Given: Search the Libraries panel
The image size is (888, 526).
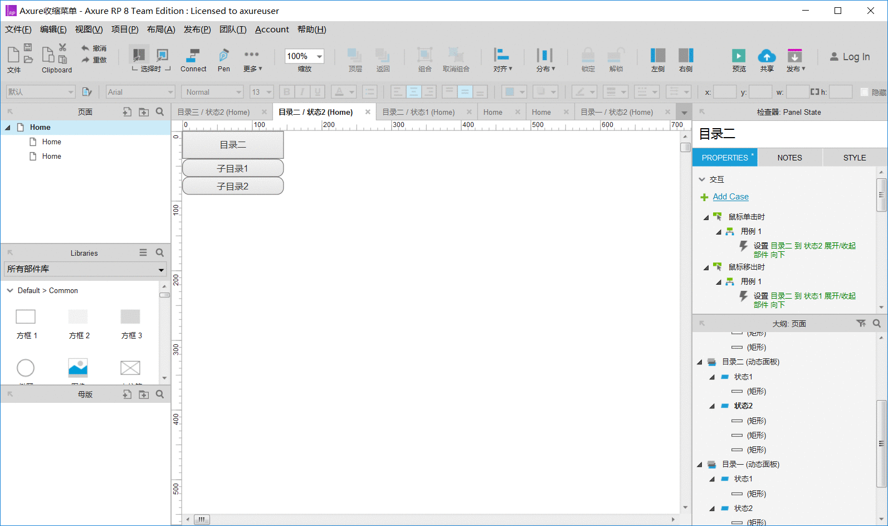Looking at the screenshot, I should [x=160, y=252].
